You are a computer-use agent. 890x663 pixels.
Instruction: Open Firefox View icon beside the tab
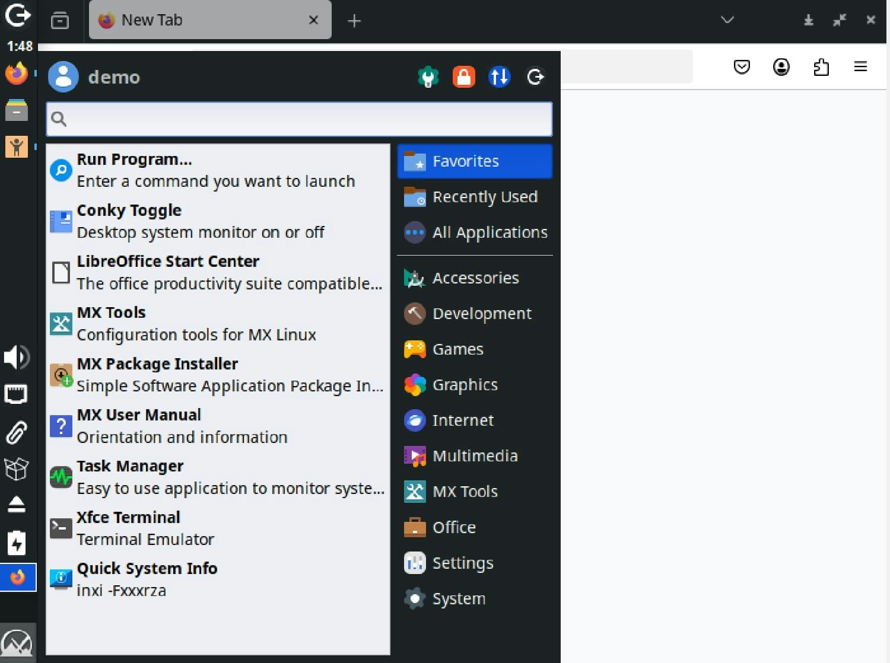[60, 21]
